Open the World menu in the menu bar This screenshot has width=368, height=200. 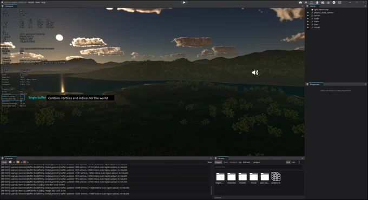(31, 2)
